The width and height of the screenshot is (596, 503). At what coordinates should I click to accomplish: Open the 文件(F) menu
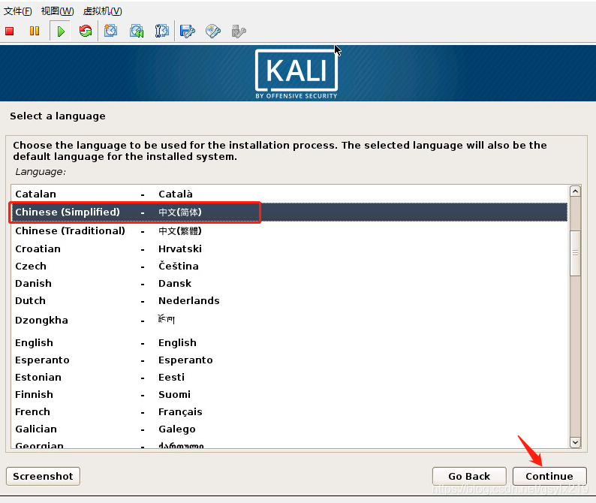17,11
